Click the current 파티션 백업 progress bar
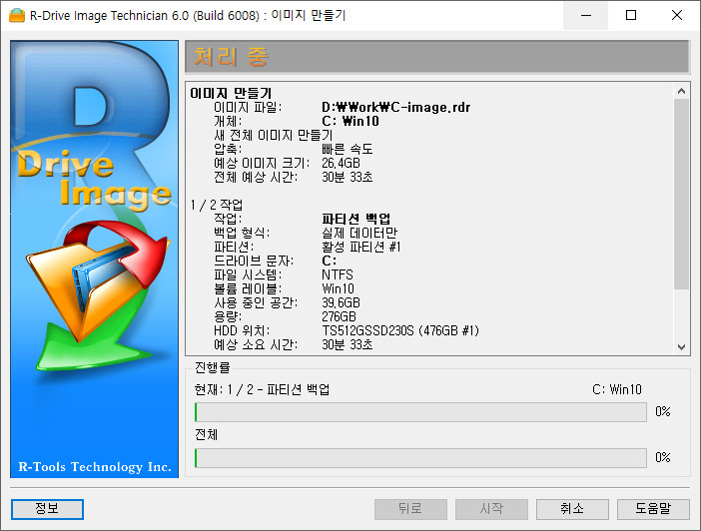 point(420,412)
